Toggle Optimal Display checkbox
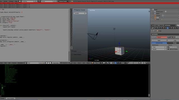 pyautogui.click(x=168, y=49)
